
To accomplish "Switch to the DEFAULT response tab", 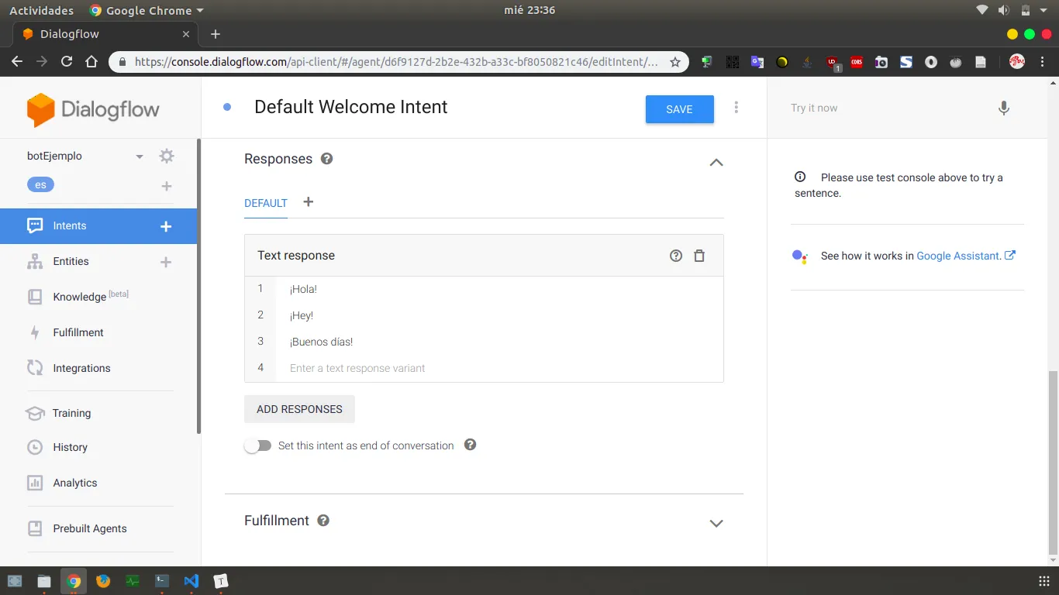I will point(266,203).
